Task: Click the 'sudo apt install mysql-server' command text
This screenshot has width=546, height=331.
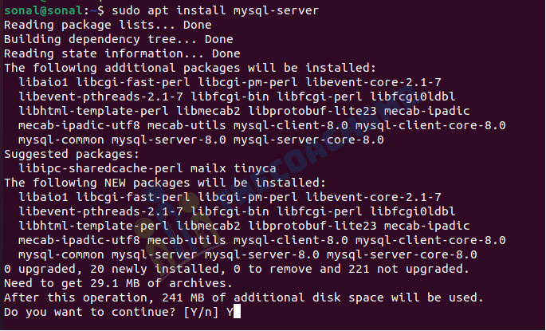Action: (x=215, y=10)
